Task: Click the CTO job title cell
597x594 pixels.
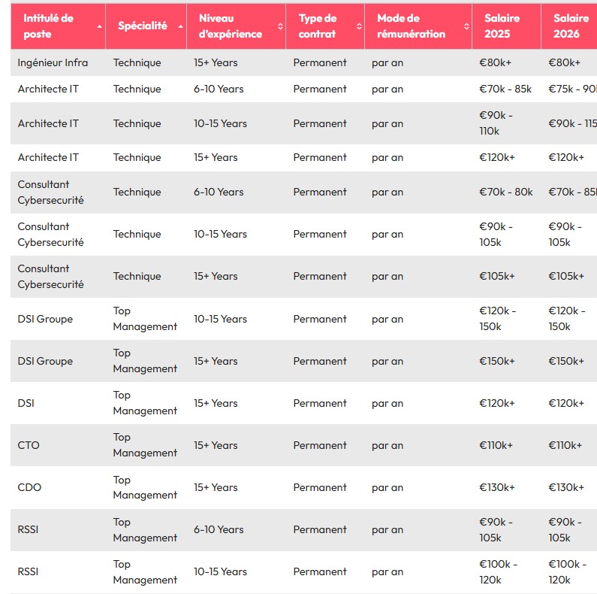Action: coord(29,445)
